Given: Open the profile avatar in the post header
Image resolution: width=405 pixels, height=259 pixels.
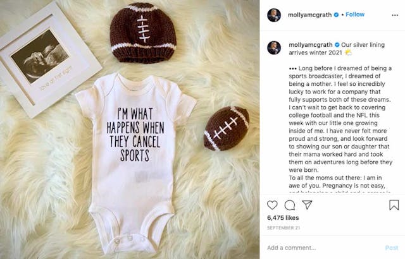Looking at the screenshot, I should point(273,15).
